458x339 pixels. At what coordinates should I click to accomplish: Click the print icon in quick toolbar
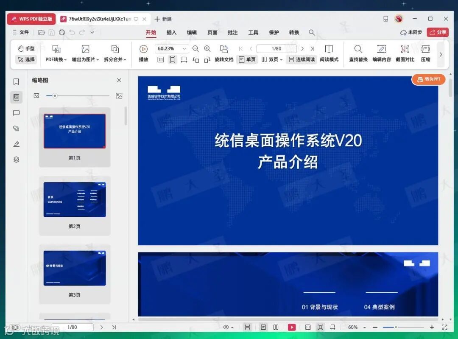pos(61,32)
